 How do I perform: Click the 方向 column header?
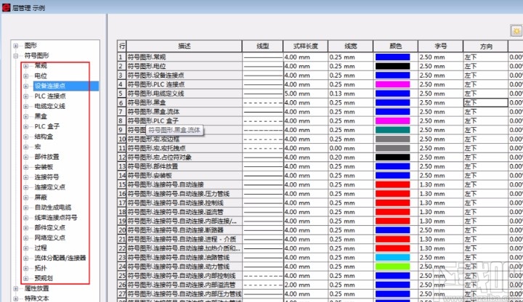click(x=486, y=46)
